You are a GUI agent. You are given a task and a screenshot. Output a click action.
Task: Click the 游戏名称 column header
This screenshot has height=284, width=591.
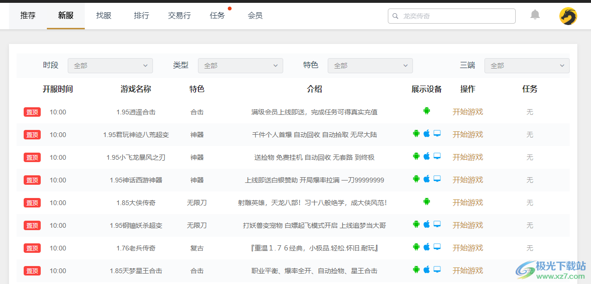[136, 89]
